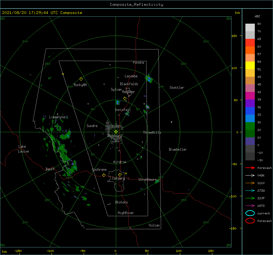The height and width of the screenshot is (255, 273).
Task: Click the RockyMH label
Action: (80, 85)
